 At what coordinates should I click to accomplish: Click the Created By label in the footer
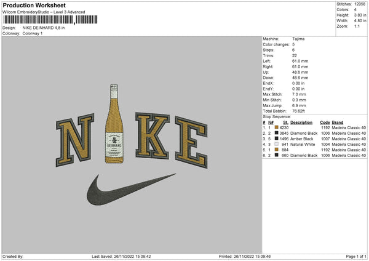tap(13, 256)
